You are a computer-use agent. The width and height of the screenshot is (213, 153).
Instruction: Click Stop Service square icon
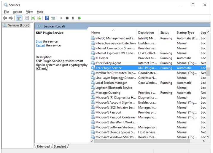[x=67, y=18]
